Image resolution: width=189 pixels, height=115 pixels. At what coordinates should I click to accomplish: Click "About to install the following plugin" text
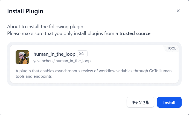coord(45,27)
